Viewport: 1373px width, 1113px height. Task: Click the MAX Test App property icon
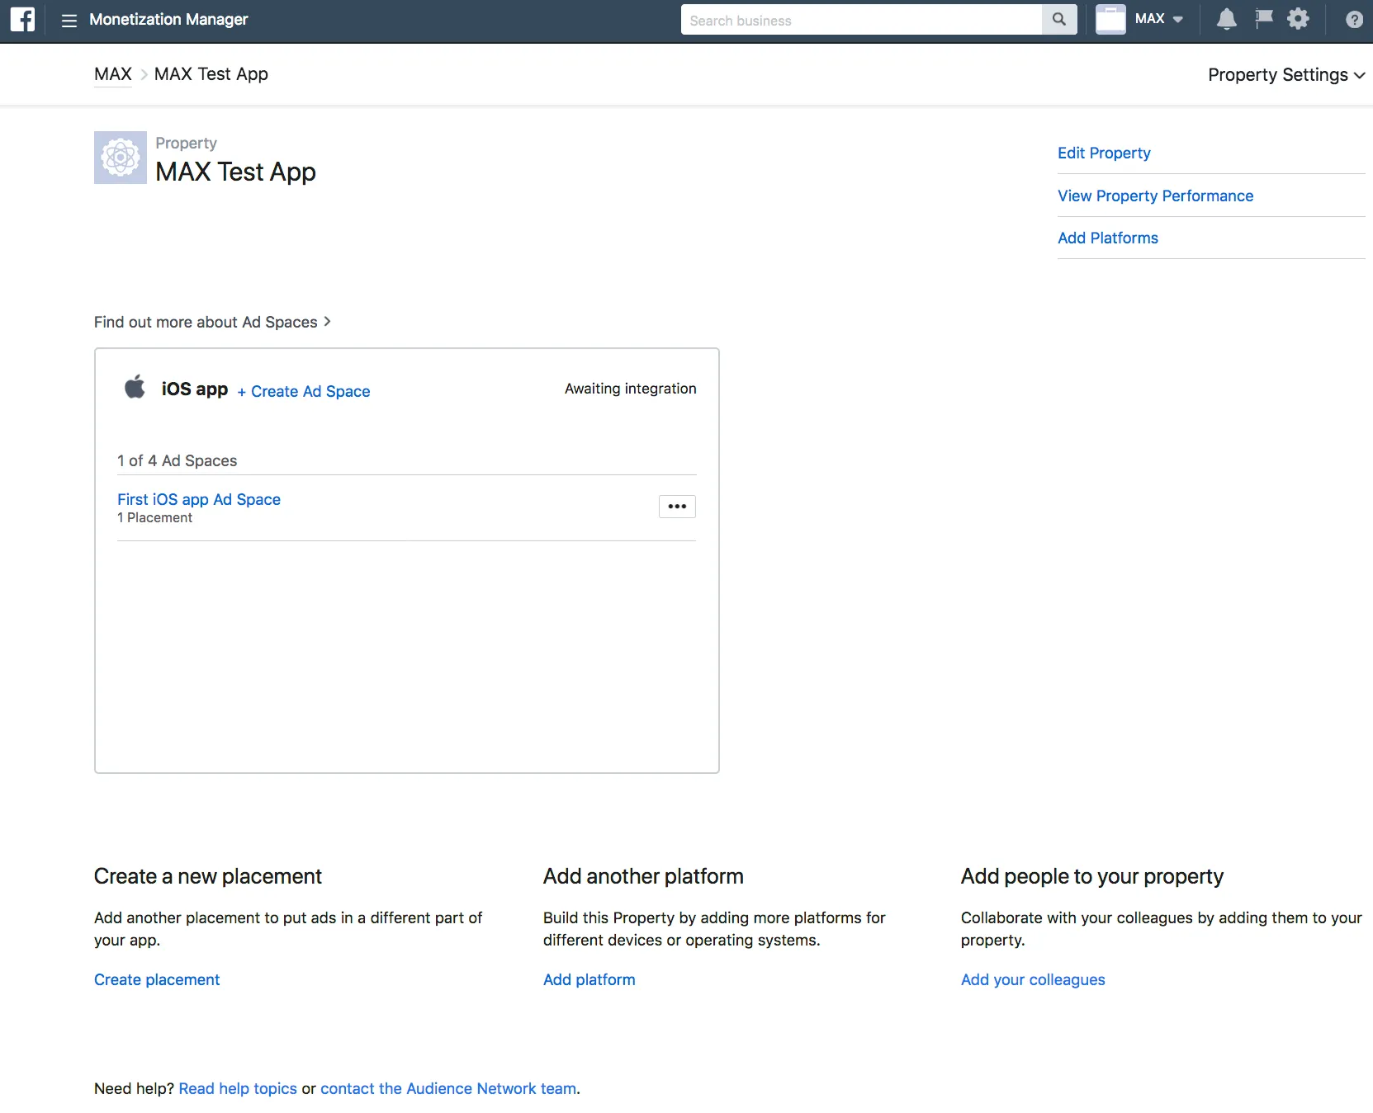coord(121,158)
